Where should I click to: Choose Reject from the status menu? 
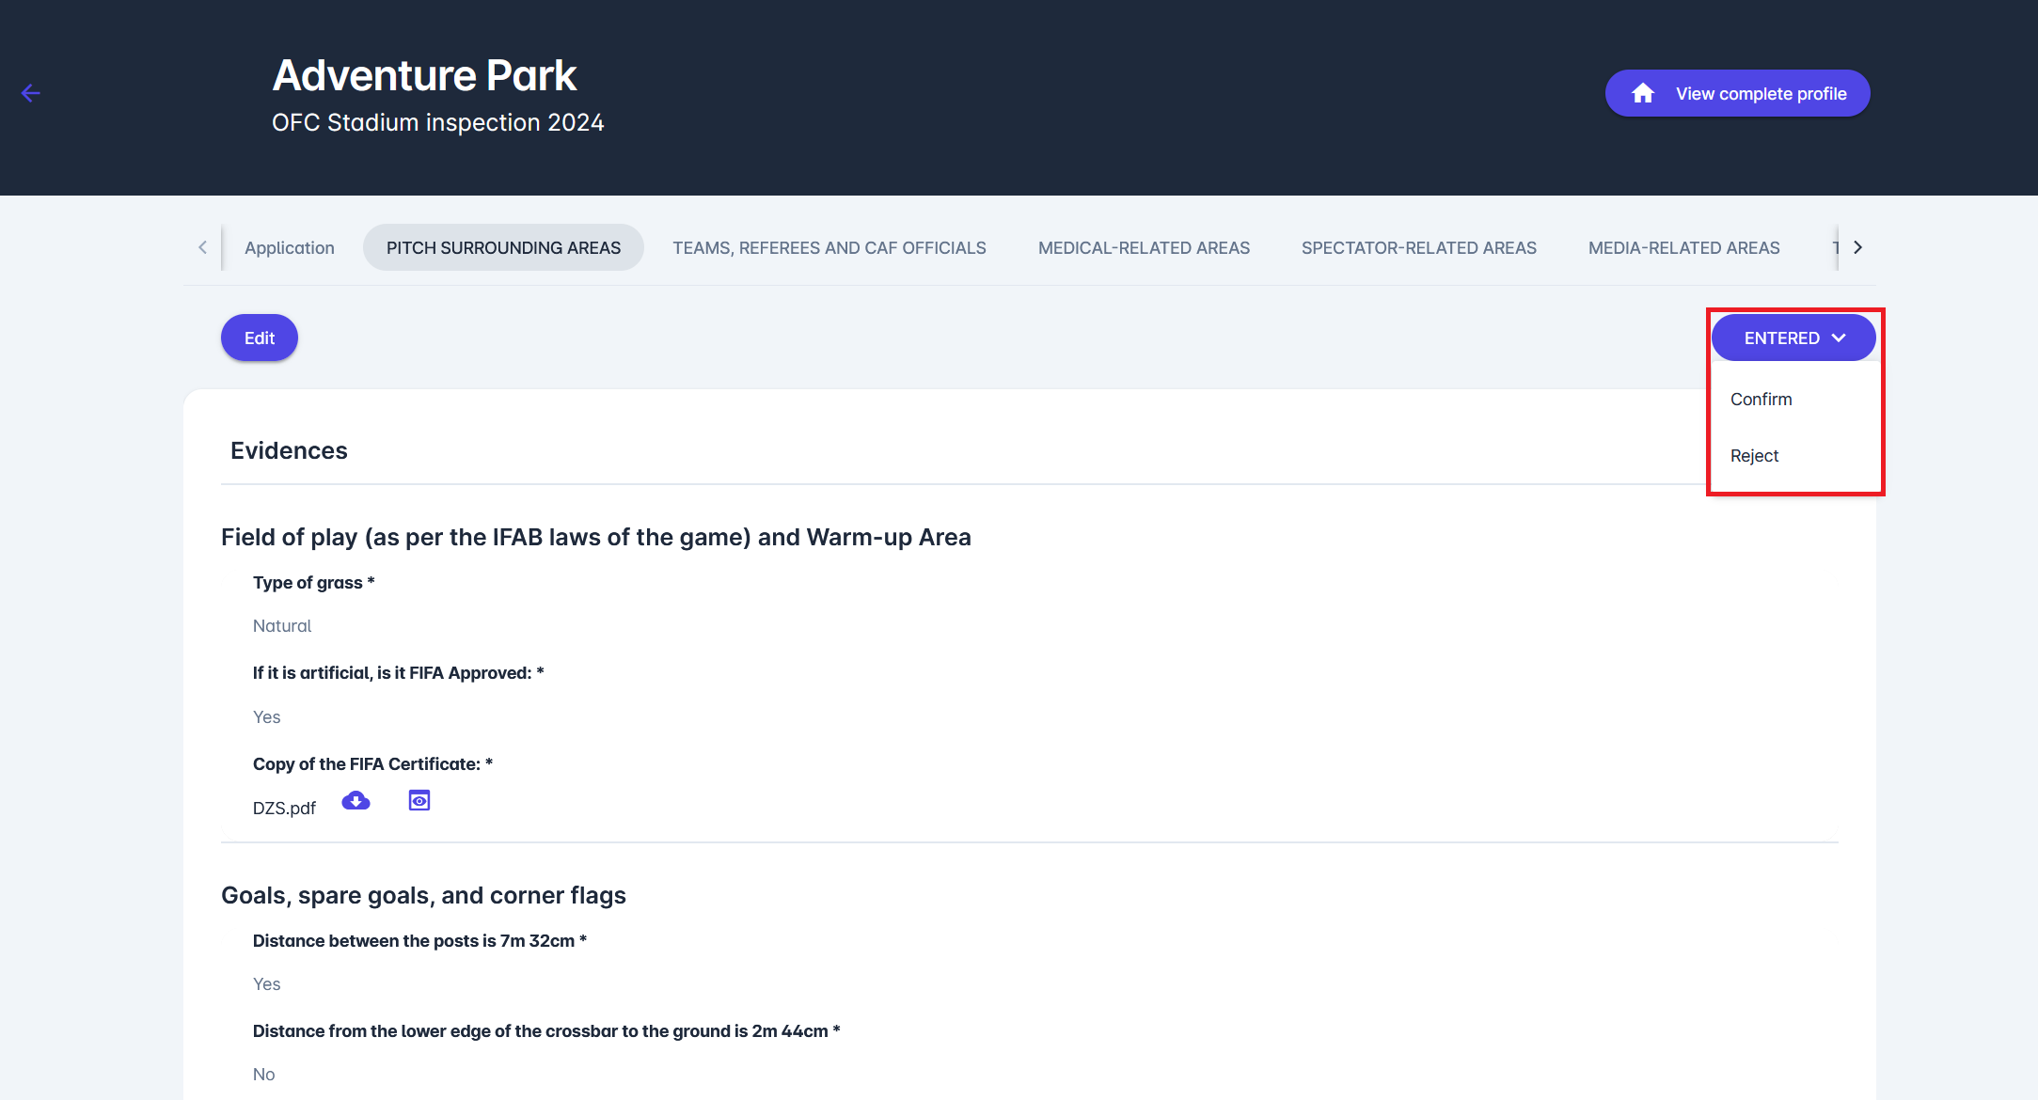coord(1754,456)
